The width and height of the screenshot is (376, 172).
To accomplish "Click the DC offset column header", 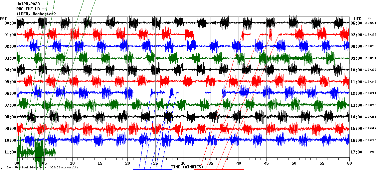I will (369, 18).
